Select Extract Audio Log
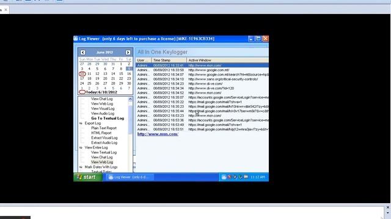 [x=104, y=142]
